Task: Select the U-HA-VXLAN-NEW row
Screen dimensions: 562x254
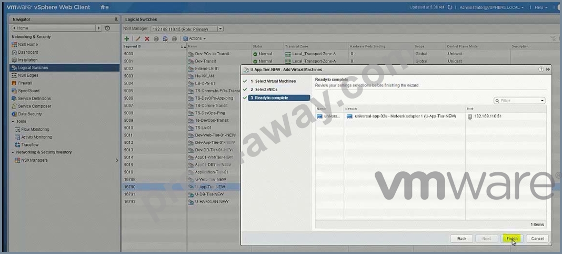Action: click(x=212, y=202)
